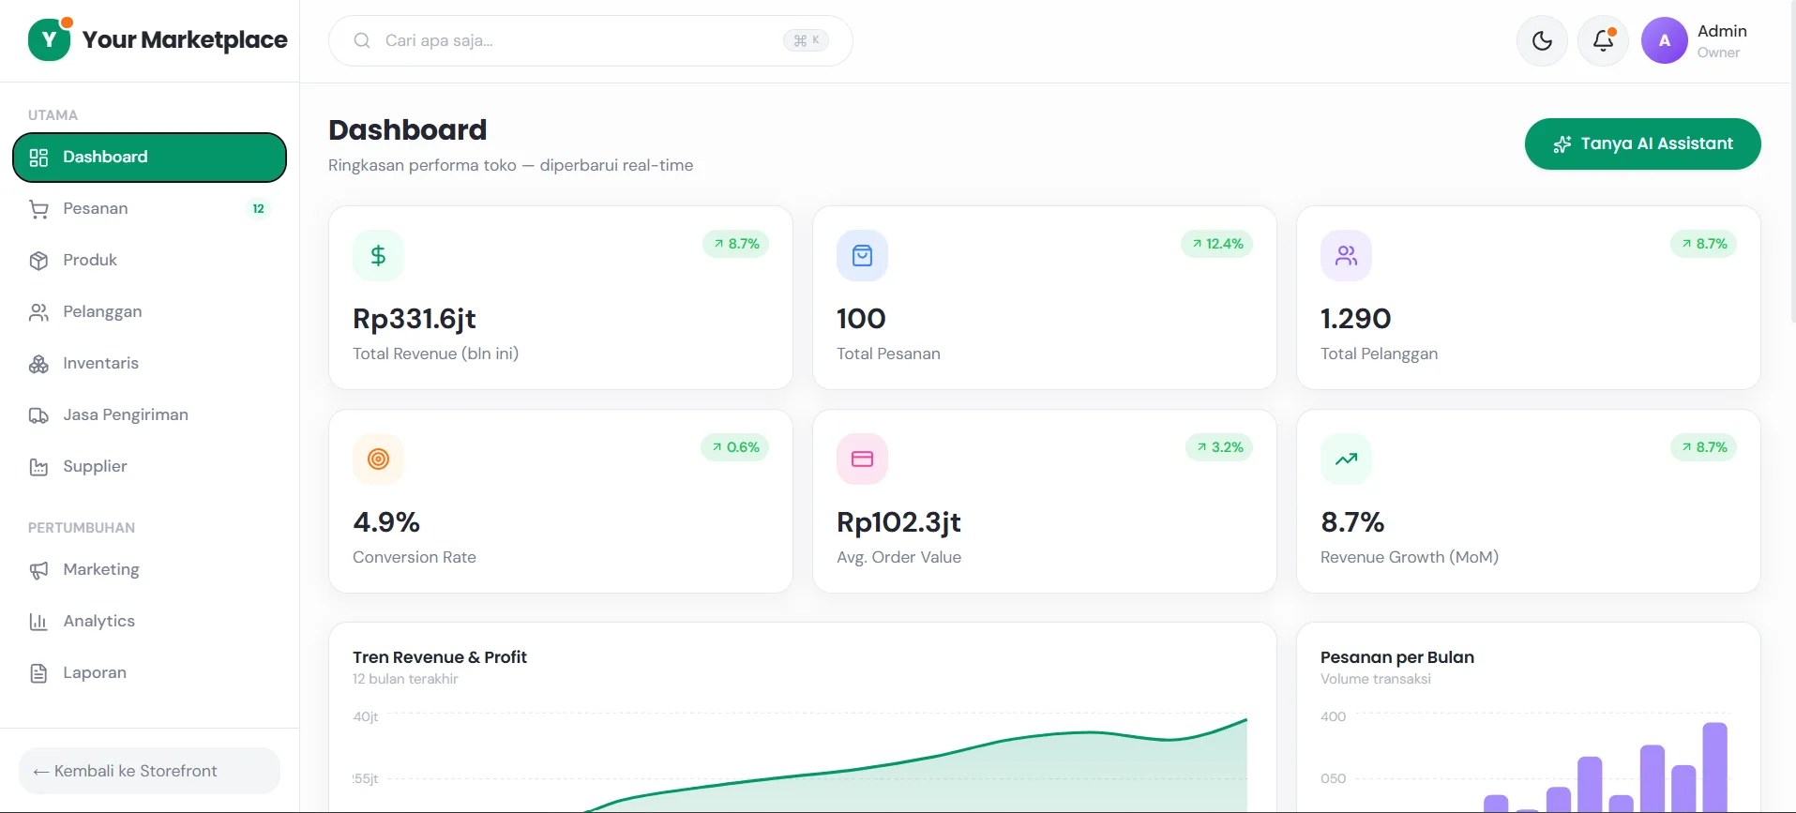This screenshot has height=813, width=1796.
Task: Click the Tanya AI Assistant button
Action: (1642, 143)
